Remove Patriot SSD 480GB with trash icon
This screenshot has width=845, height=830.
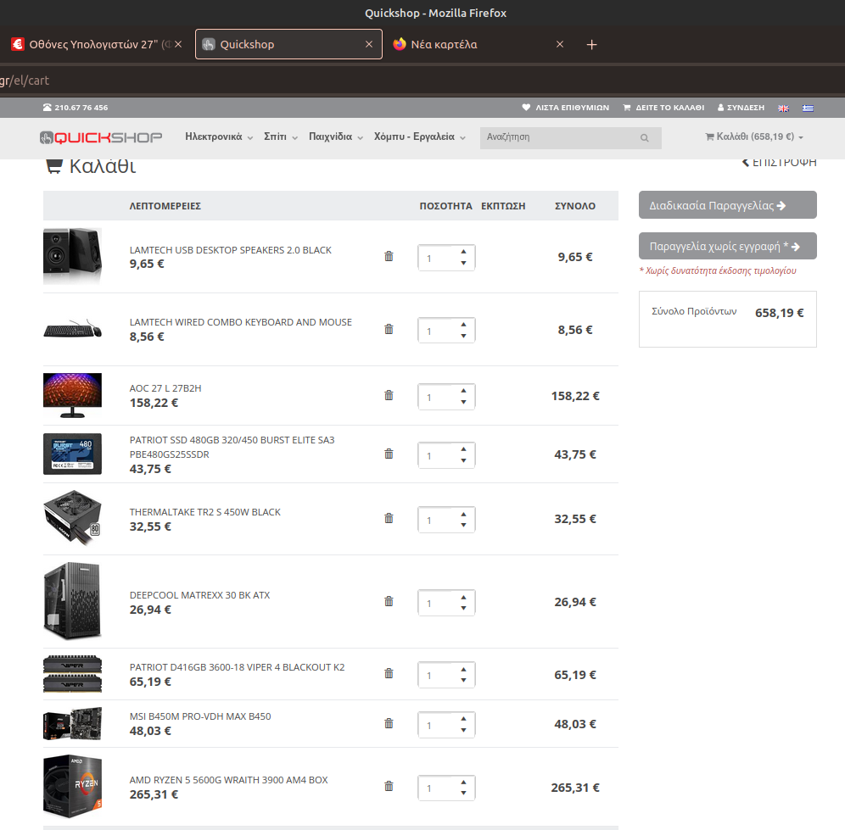(x=389, y=454)
